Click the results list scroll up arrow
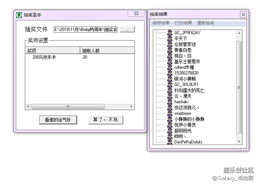 point(239,33)
